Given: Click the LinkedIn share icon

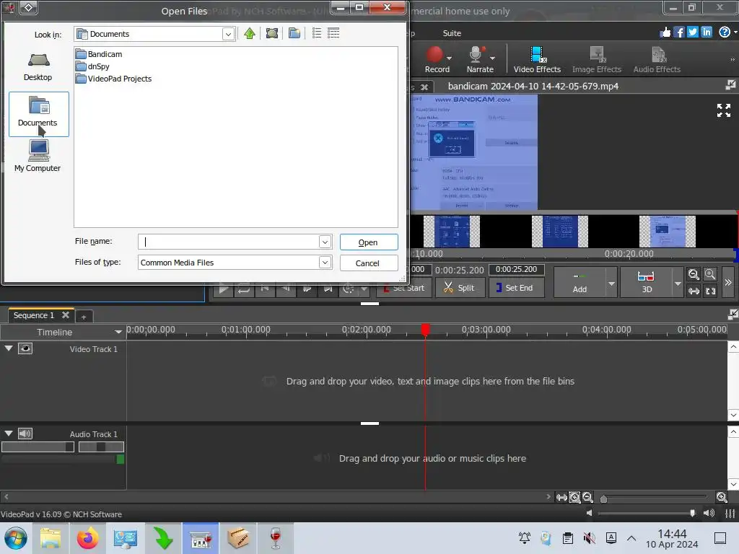Looking at the screenshot, I should pos(706,32).
